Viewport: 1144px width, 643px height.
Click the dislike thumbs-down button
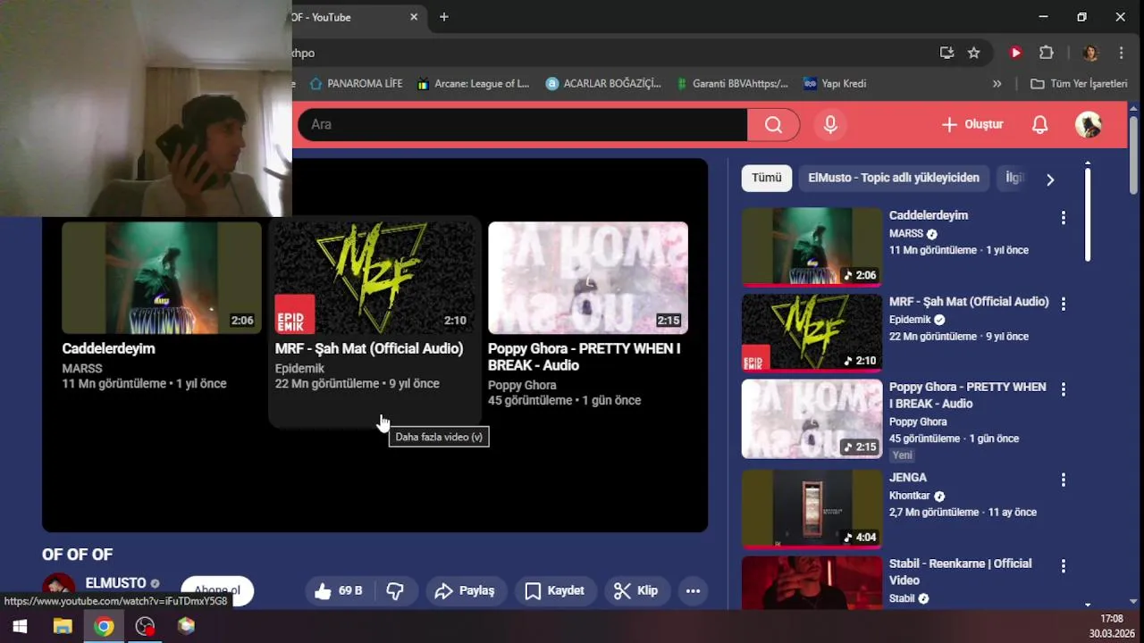click(x=395, y=590)
